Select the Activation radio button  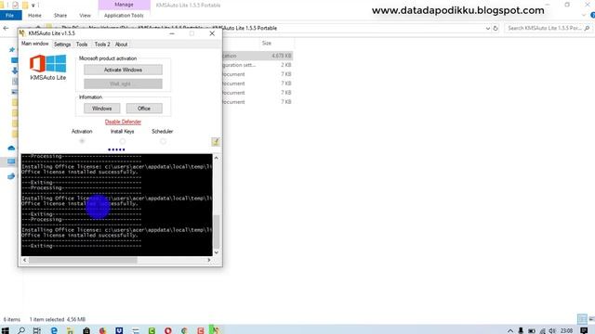(x=82, y=141)
